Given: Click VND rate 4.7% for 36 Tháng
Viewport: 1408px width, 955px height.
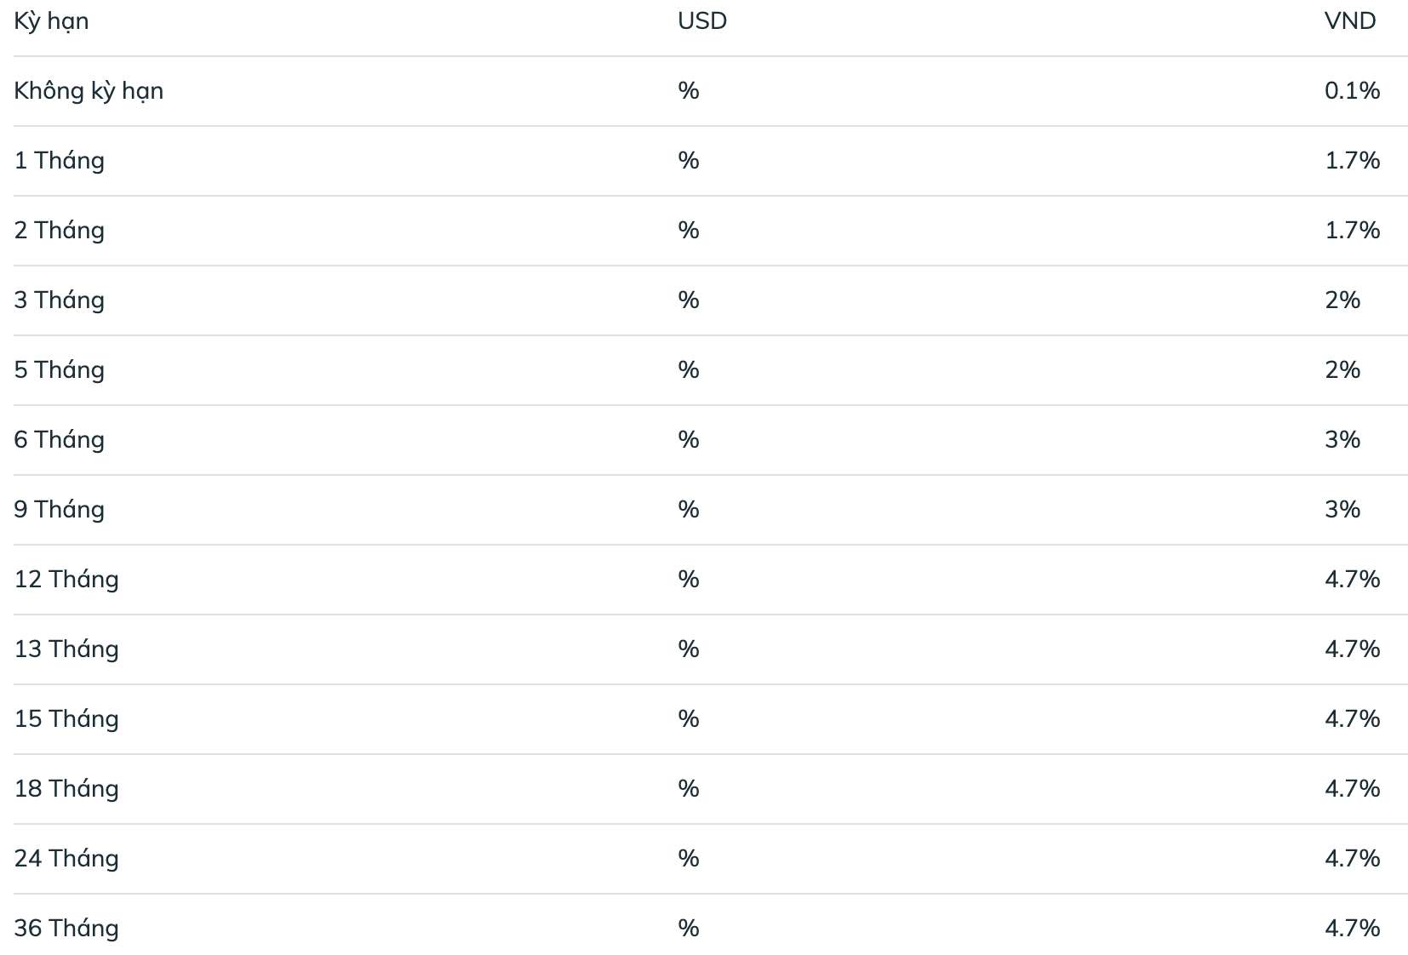Looking at the screenshot, I should click(1352, 929).
